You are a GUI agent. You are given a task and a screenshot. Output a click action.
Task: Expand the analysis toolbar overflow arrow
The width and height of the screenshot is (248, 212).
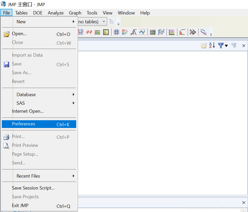(211, 35)
